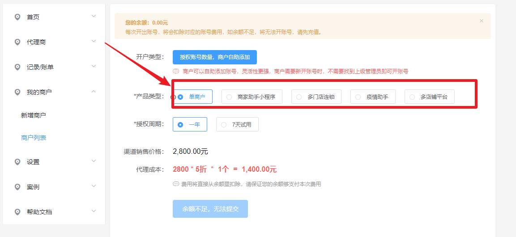Click the agent cost 1,400.00元 formula text
516x237 pixels.
coord(225,169)
